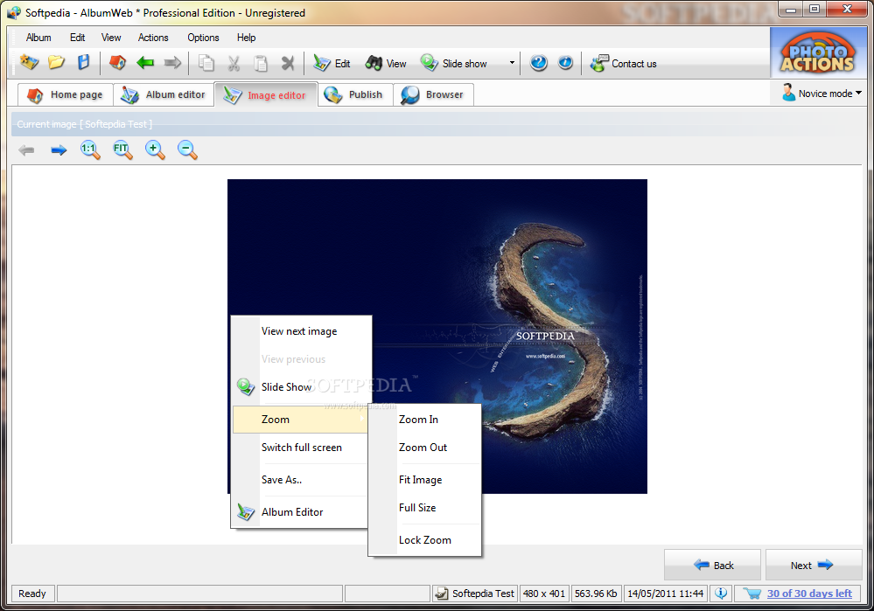This screenshot has height=611, width=874.
Task: Open album using the folder icon
Action: tap(56, 62)
